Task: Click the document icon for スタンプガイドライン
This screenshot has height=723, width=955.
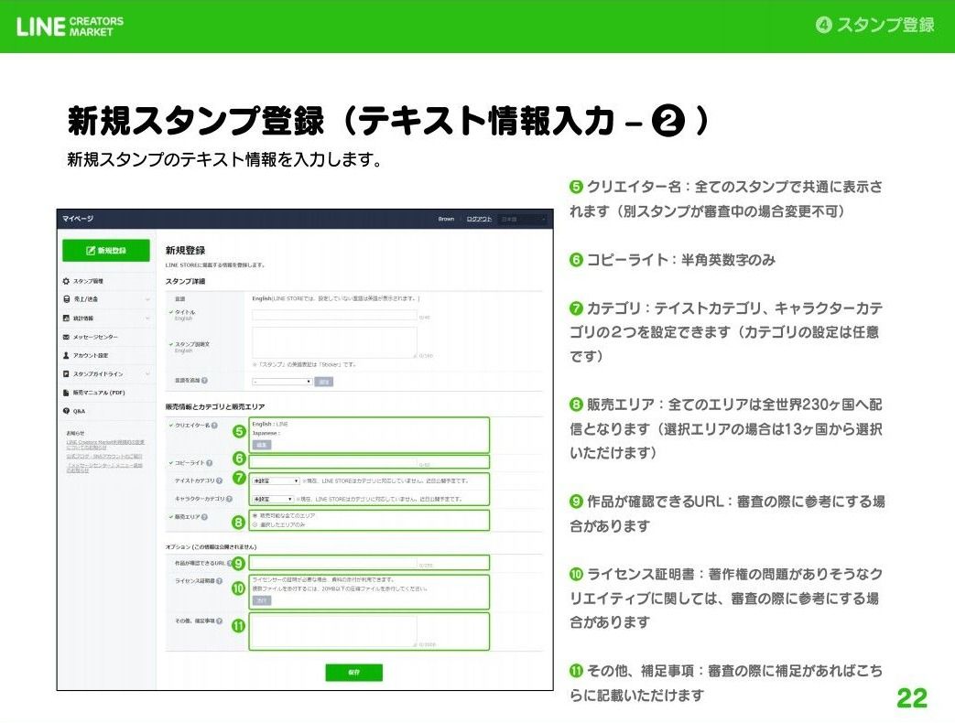Action: click(67, 373)
